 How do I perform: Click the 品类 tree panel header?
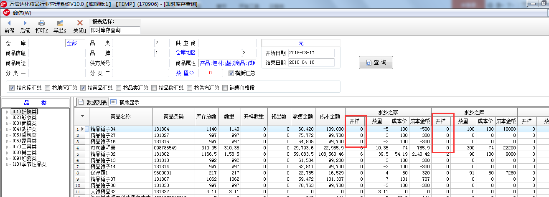(36, 102)
